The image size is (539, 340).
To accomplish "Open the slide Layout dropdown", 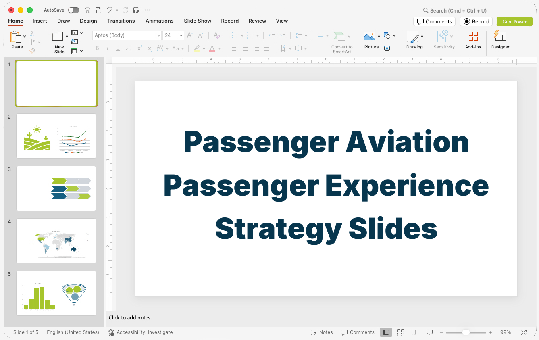I will pyautogui.click(x=77, y=33).
